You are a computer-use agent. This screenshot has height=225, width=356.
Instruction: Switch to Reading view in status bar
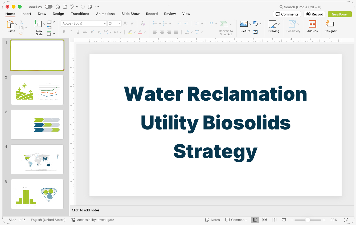[x=274, y=220]
